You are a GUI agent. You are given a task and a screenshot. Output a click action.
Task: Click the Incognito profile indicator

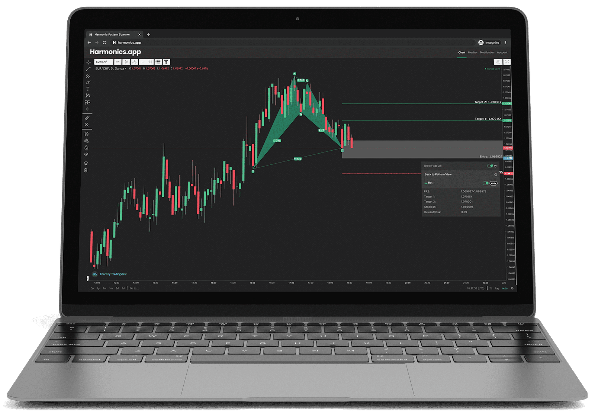[489, 43]
